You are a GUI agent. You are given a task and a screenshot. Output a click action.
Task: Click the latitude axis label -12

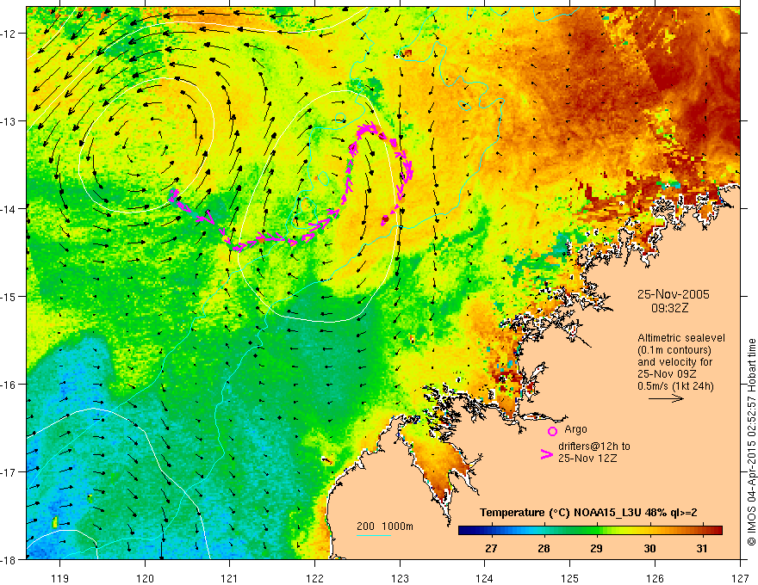coord(9,34)
